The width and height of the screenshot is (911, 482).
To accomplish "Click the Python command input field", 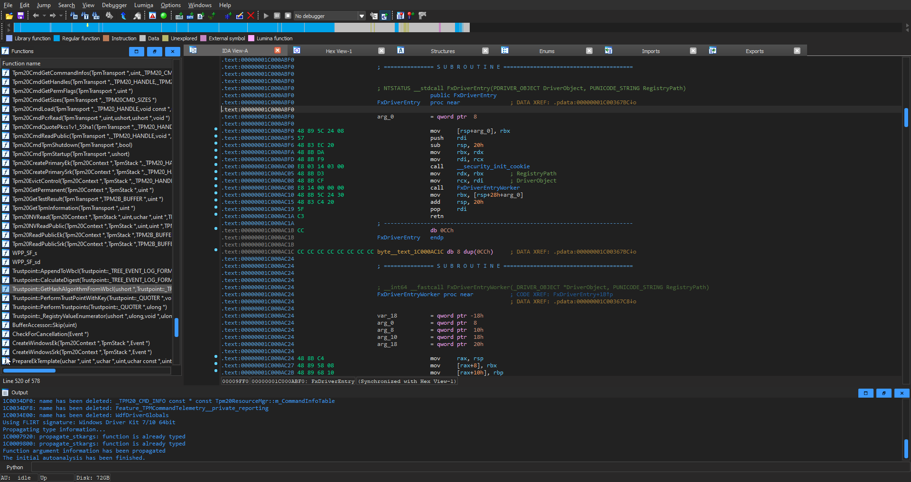I will coord(470,467).
